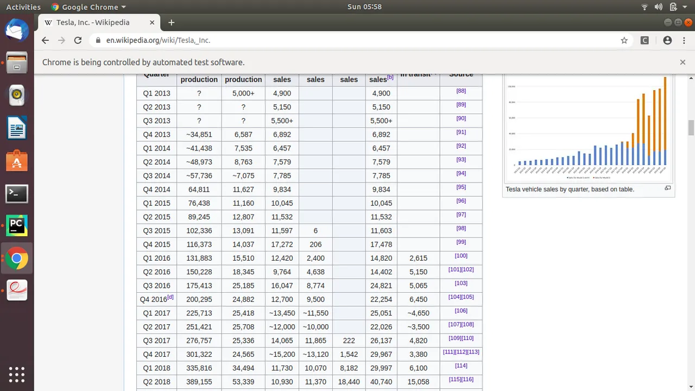Image resolution: width=695 pixels, height=391 pixels.
Task: Open the Google Chrome app menu
Action: [x=88, y=7]
